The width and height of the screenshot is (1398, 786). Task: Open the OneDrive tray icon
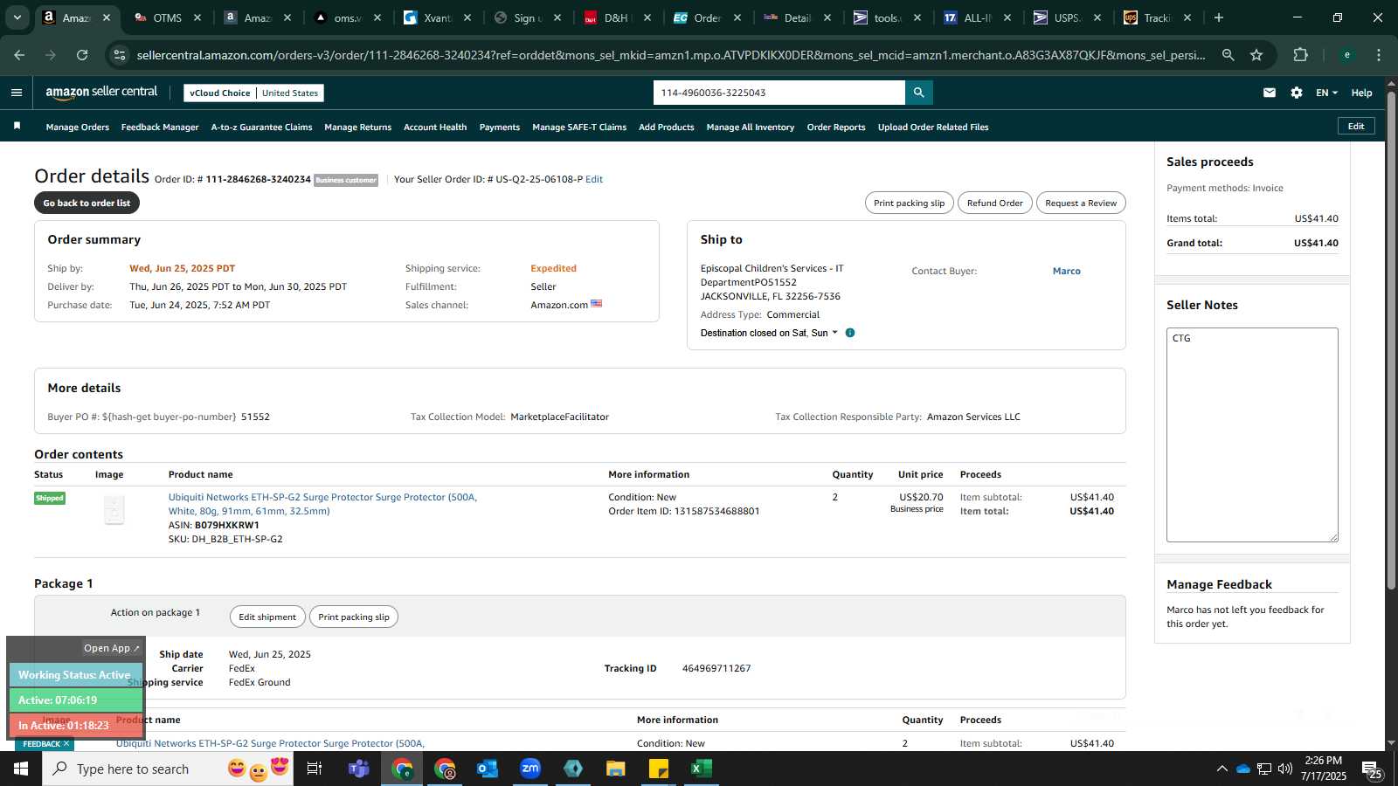tap(1242, 769)
